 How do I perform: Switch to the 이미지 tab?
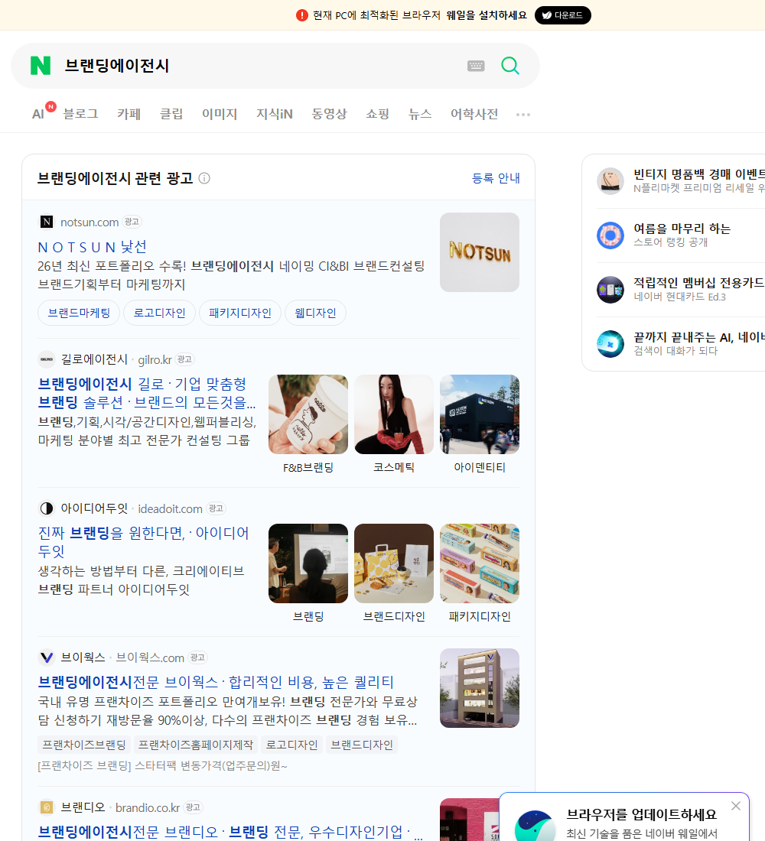tap(220, 114)
